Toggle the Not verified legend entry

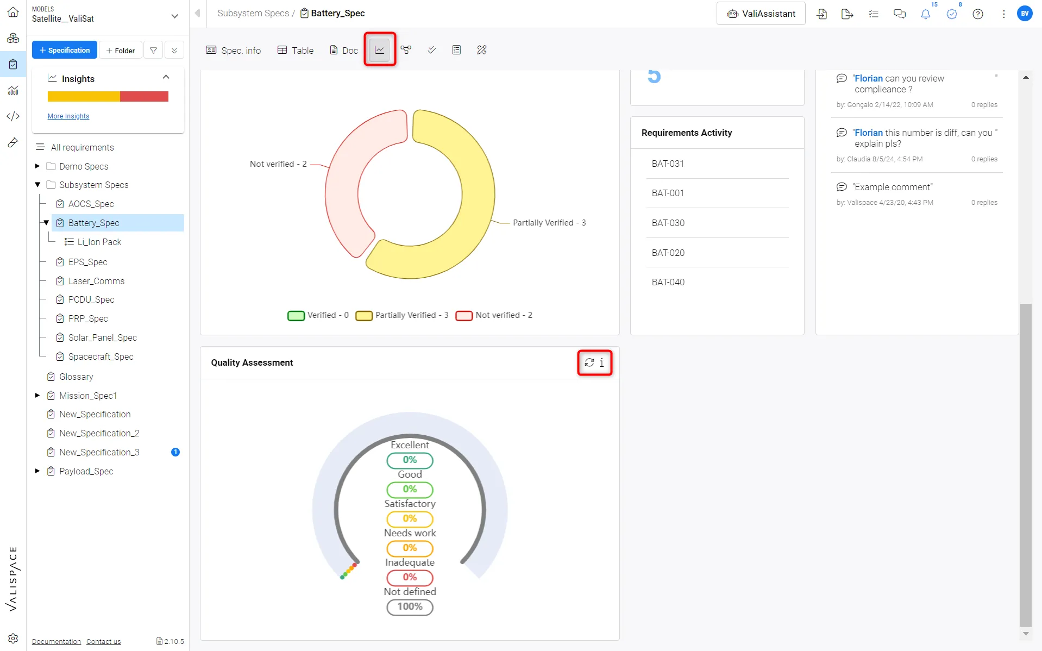pos(494,315)
